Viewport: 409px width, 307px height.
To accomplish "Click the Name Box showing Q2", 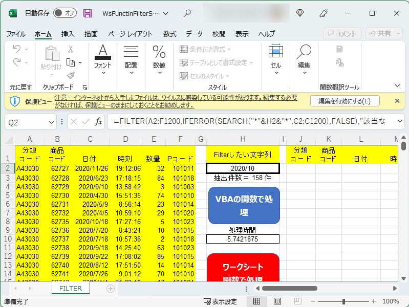I will (26, 122).
